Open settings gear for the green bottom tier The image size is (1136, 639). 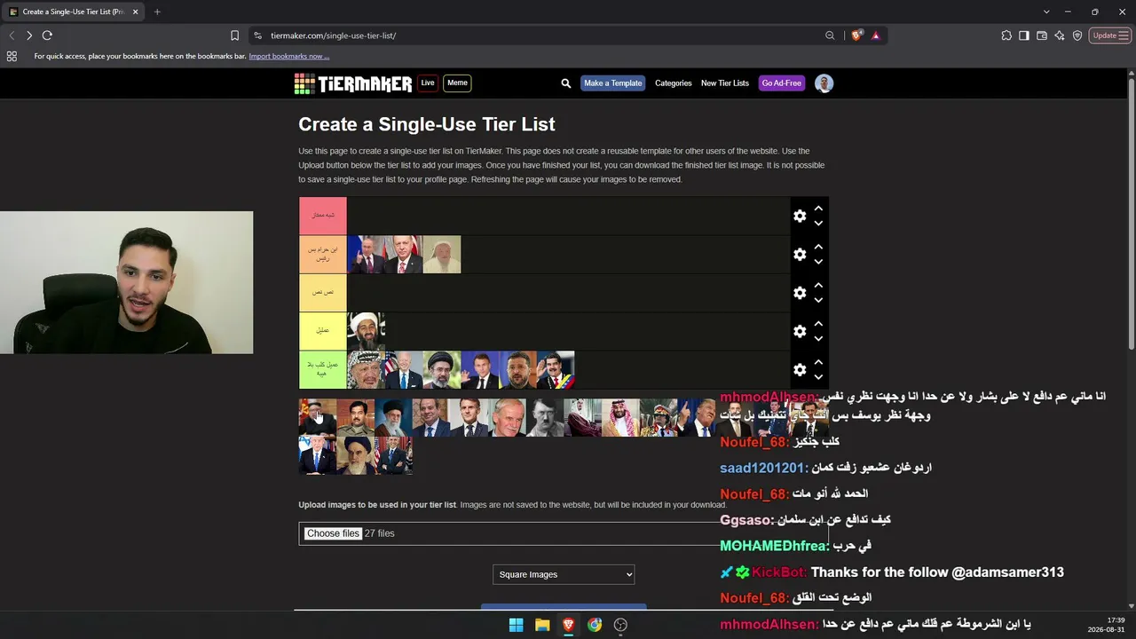click(800, 369)
